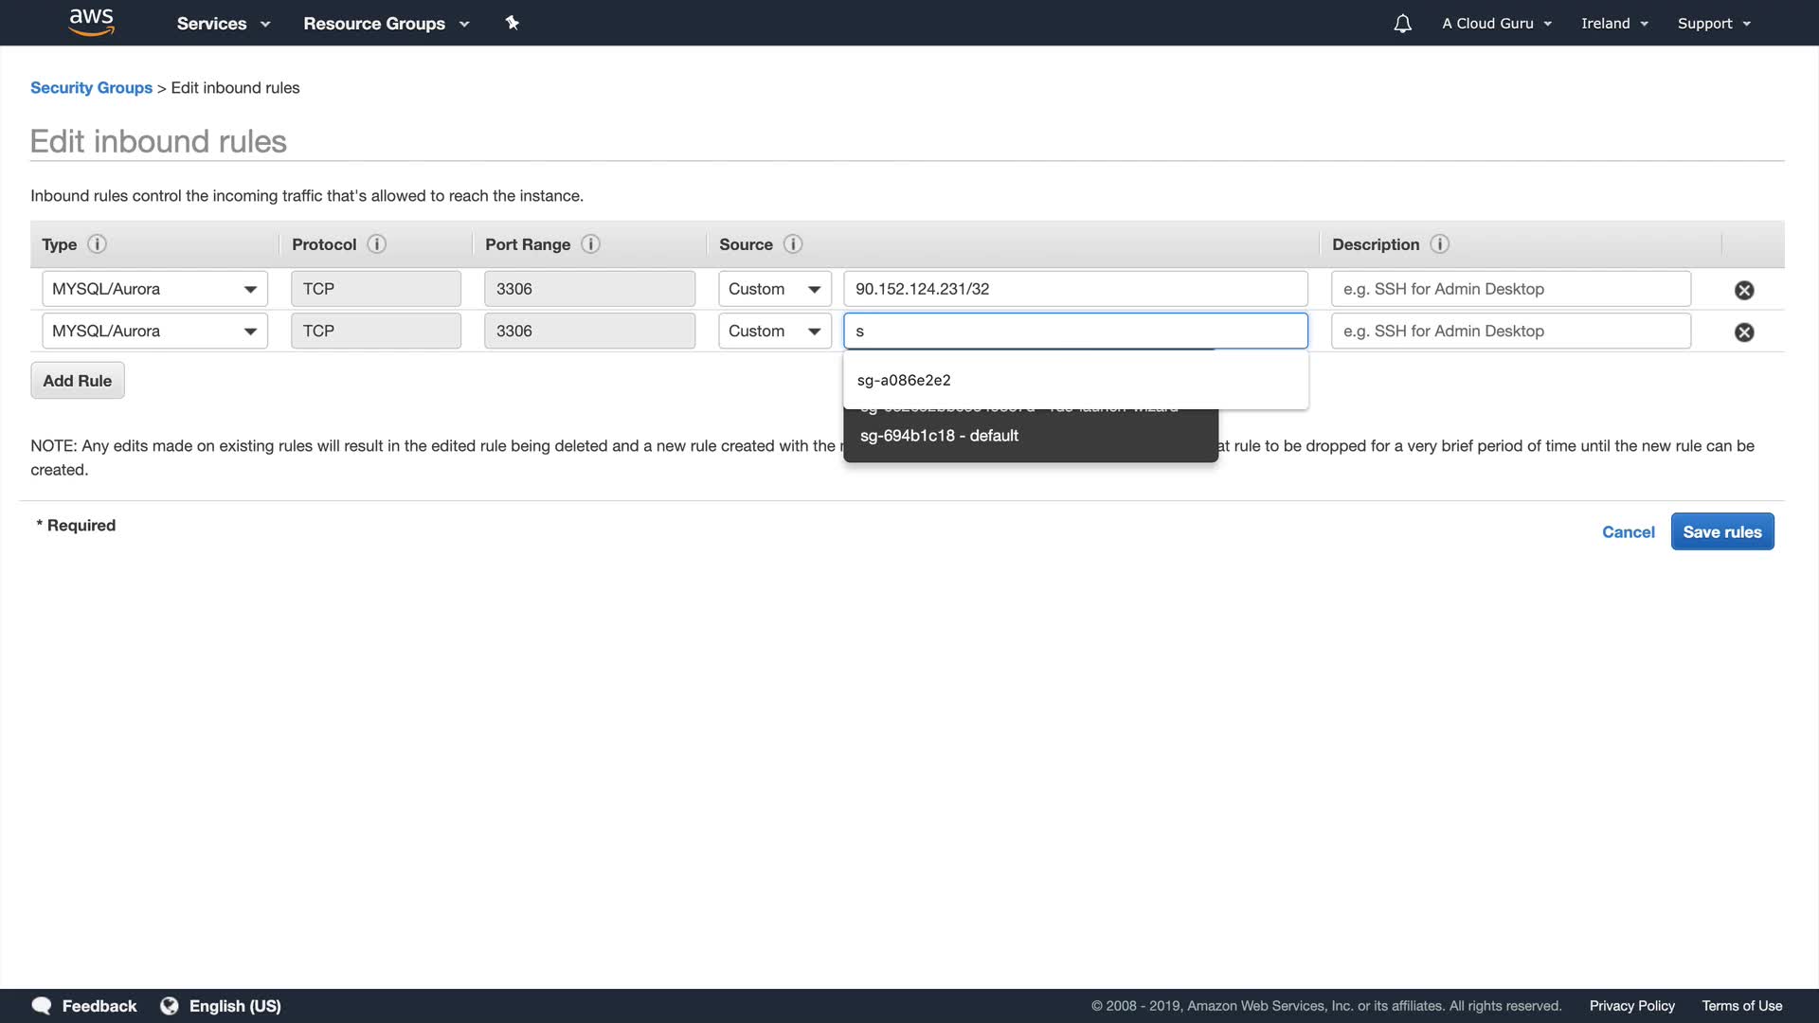Click the info icon next to Type
Screen dimensions: 1819x1023
click(97, 244)
